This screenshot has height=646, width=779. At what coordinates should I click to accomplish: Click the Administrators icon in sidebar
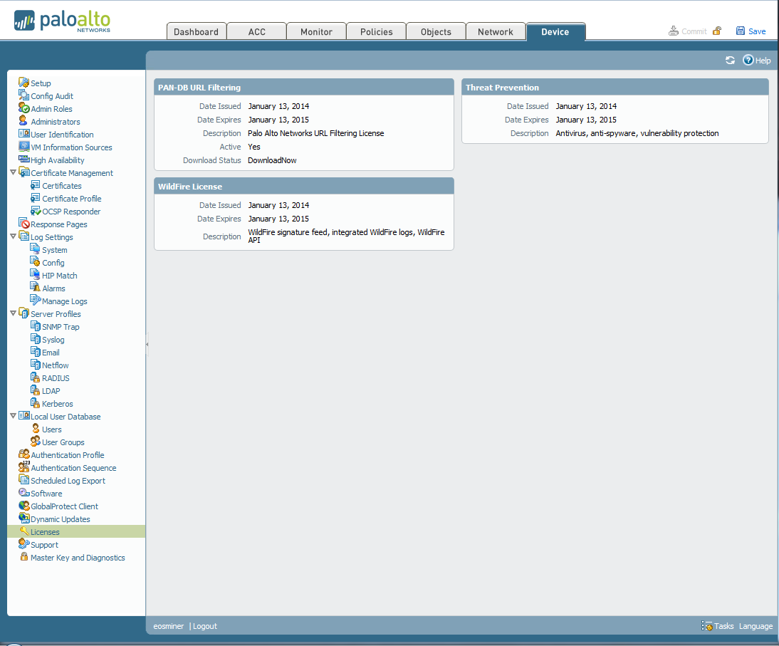point(24,122)
